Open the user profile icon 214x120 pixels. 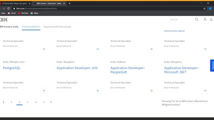[205, 19]
